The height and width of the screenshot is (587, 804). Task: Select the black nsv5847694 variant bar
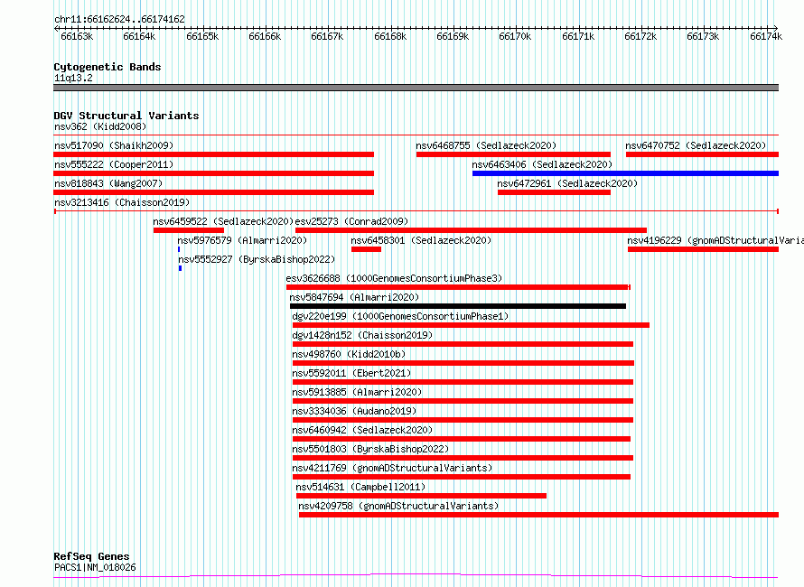tap(458, 306)
